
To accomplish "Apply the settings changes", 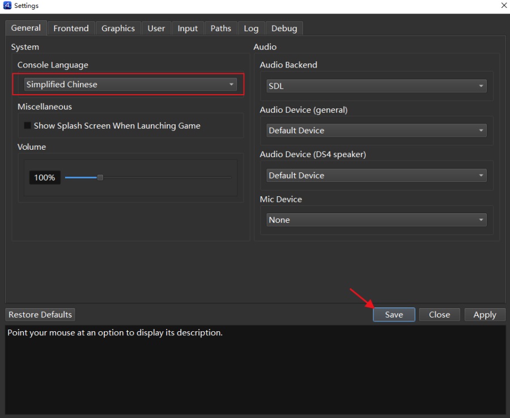I will tap(485, 314).
